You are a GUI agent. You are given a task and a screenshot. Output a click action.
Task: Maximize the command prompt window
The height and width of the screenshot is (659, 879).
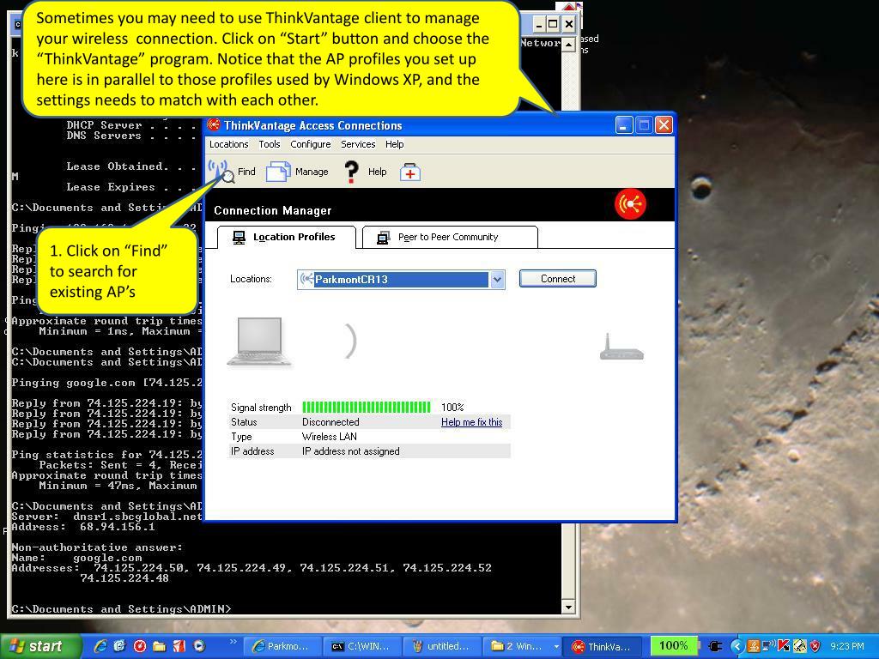click(553, 24)
